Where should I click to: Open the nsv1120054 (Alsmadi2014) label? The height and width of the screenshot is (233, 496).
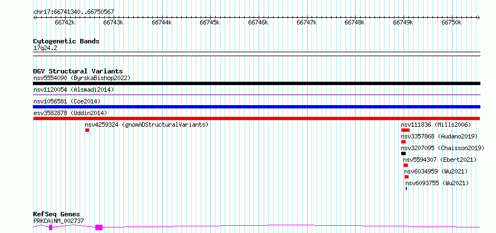pos(74,90)
